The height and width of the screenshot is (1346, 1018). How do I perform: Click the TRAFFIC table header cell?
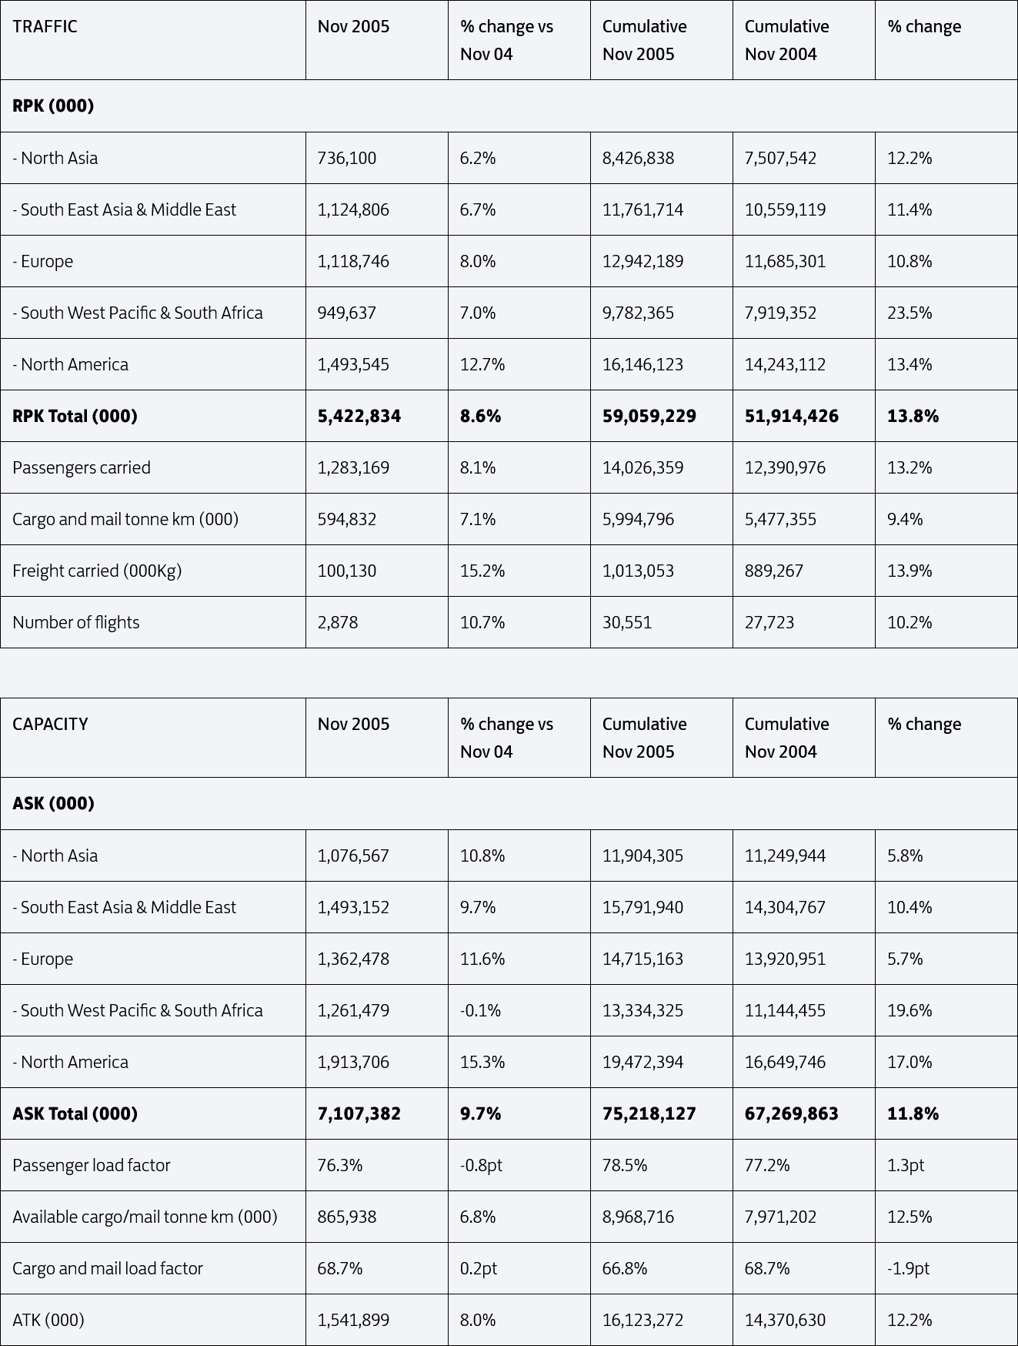pos(153,40)
